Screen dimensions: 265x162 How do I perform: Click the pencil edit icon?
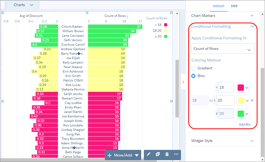149,154
